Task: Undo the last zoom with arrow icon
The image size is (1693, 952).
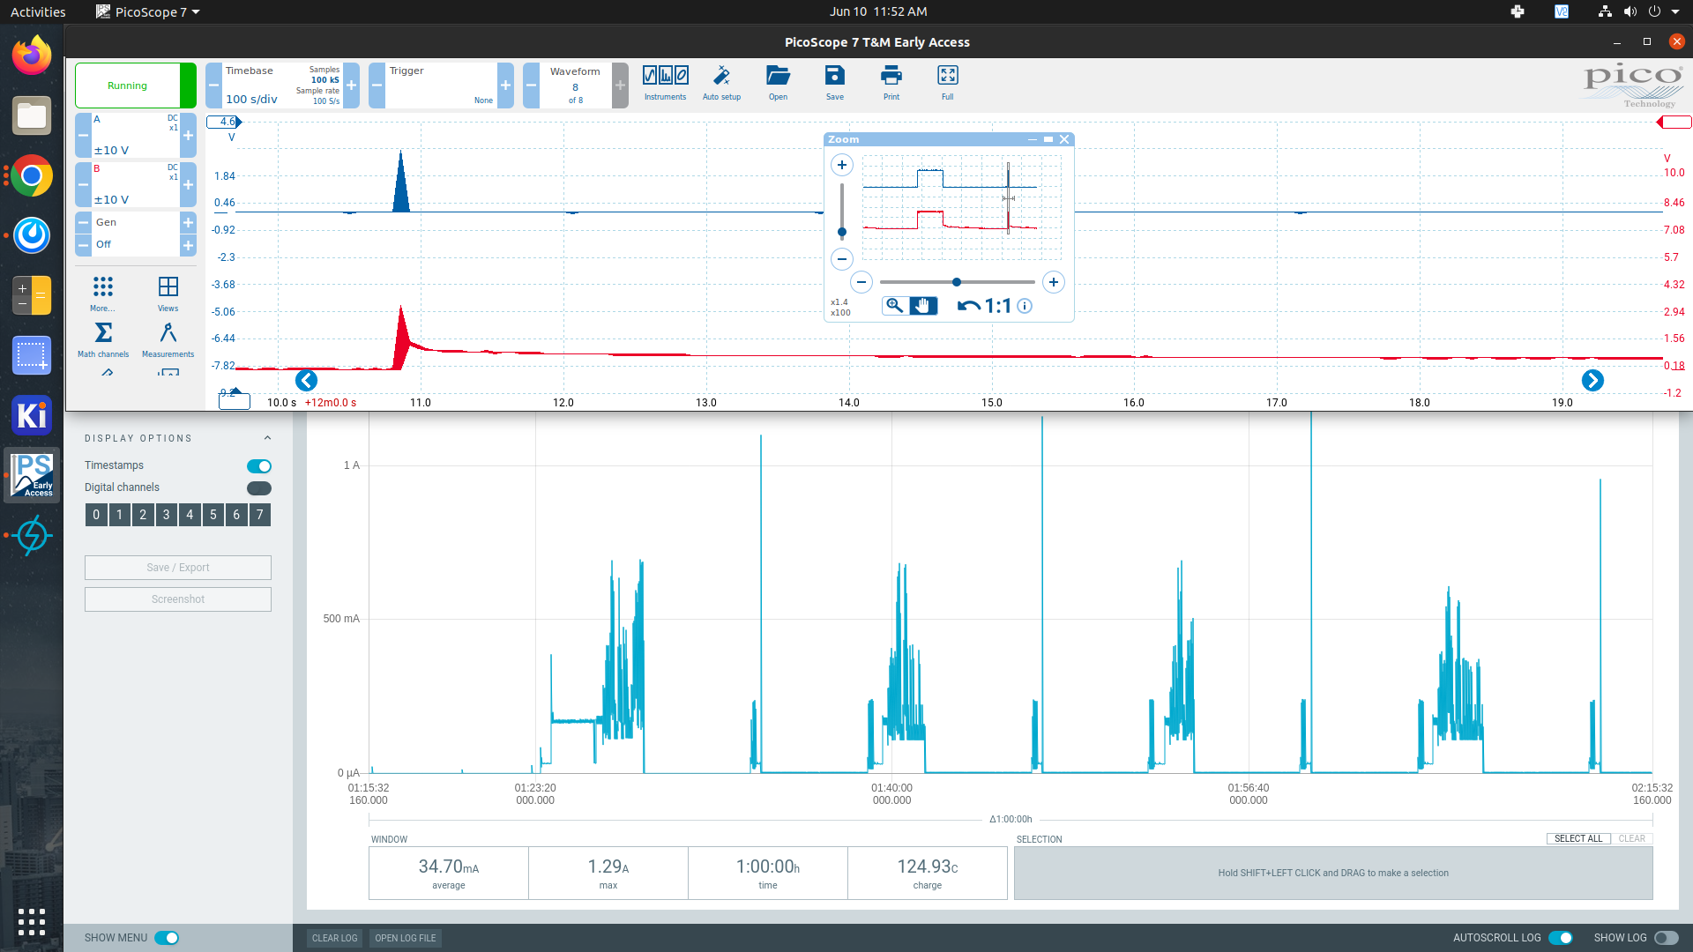Action: pyautogui.click(x=968, y=306)
